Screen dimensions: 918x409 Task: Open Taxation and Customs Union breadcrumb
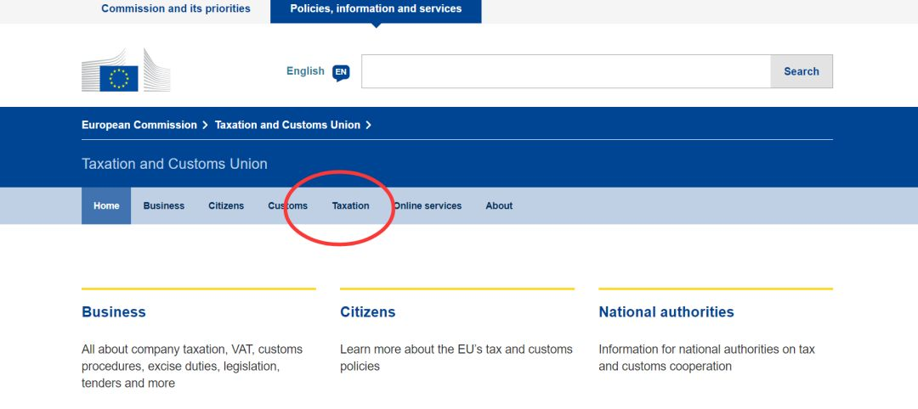(x=287, y=125)
